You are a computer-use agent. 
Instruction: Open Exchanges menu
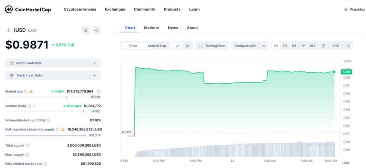pyautogui.click(x=115, y=10)
